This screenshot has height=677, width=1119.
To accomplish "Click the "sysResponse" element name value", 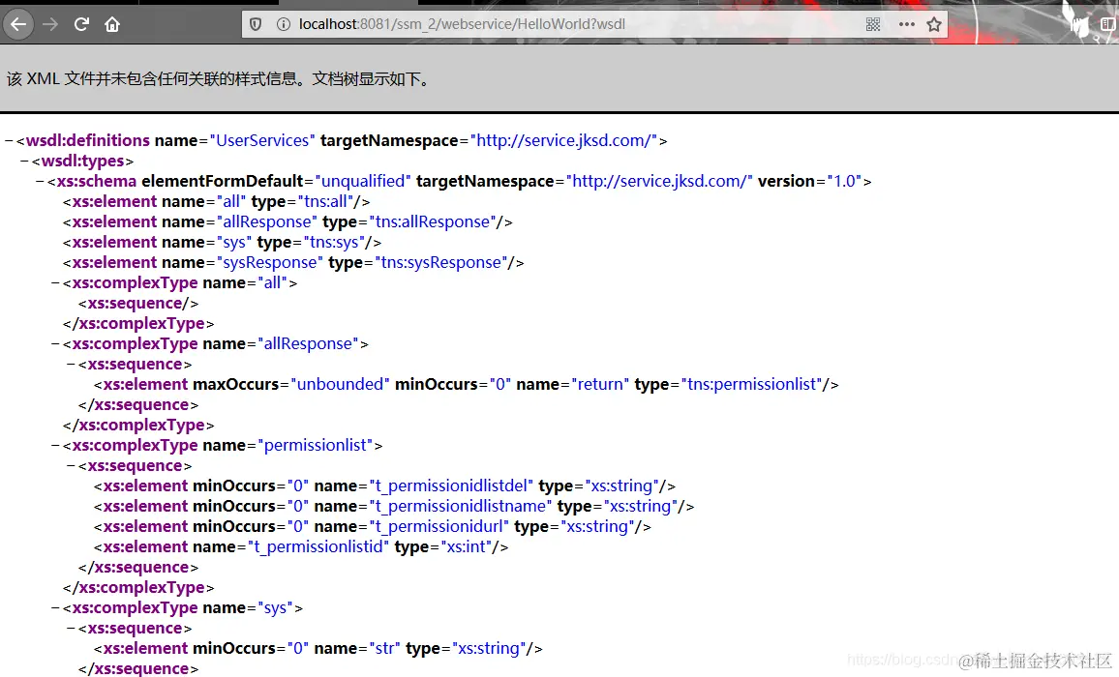I will (x=270, y=262).
